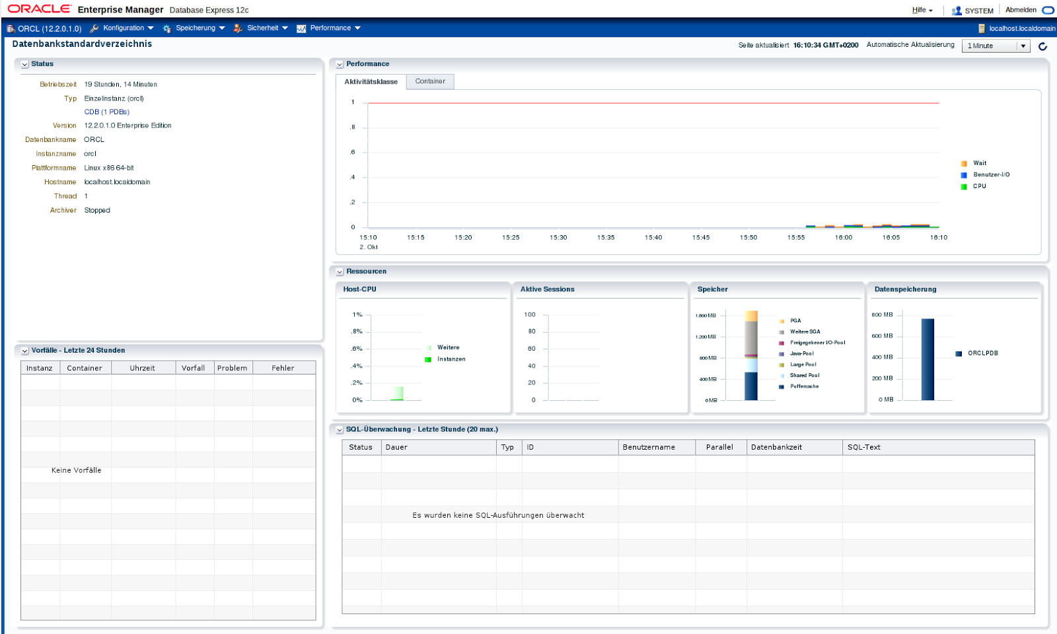Image resolution: width=1057 pixels, height=634 pixels.
Task: Select the Konfiguration wrench icon
Action: [94, 28]
